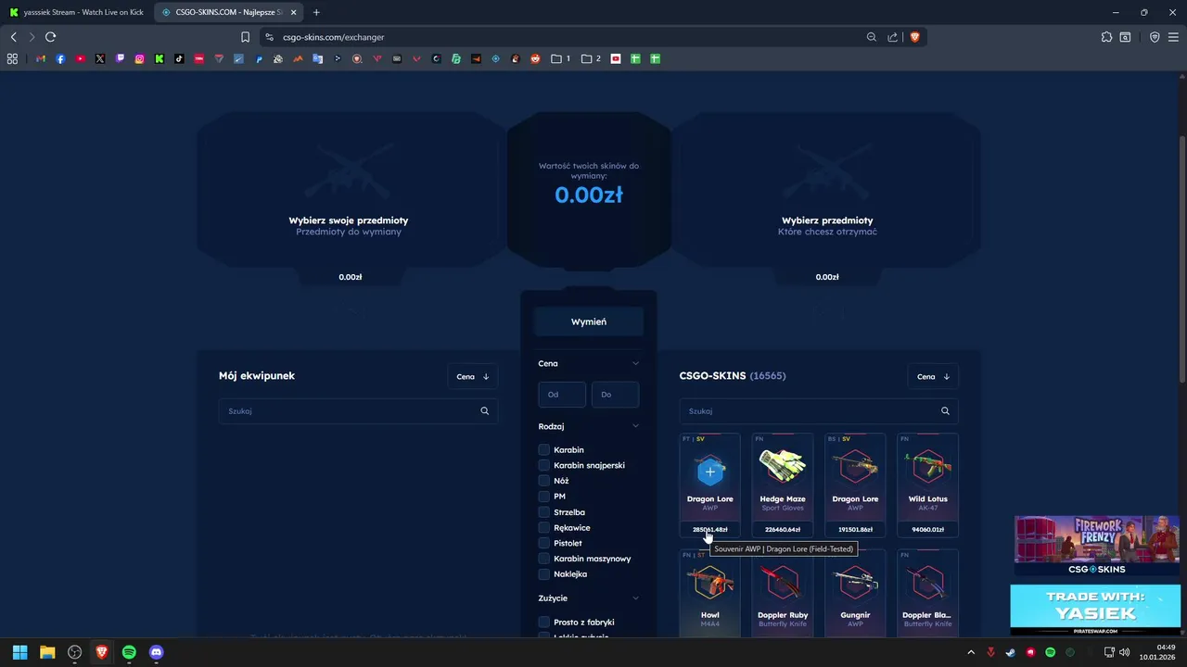The image size is (1187, 667).
Task: Open the Reddit bookmark
Action: point(535,58)
